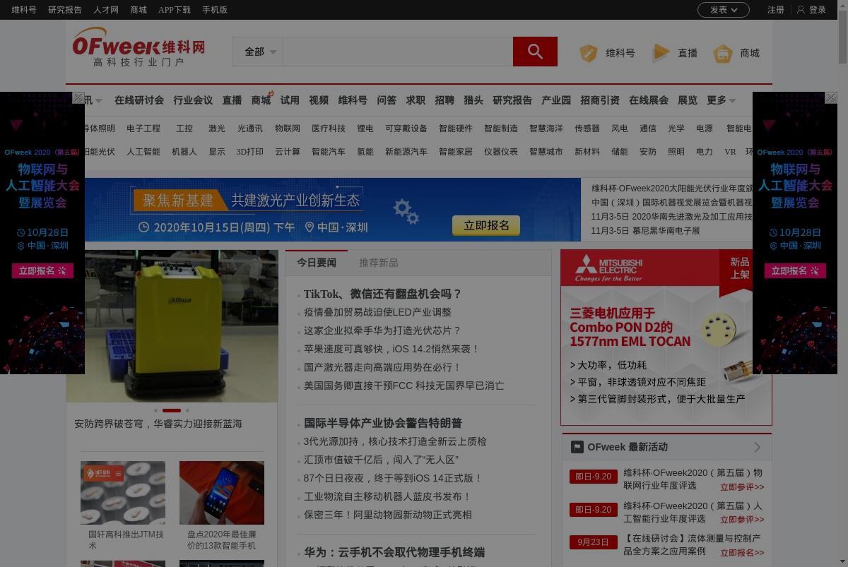Open caption 安防跨界破苍穹，华睿实力迎接新蓝海
The image size is (848, 567).
tap(158, 424)
